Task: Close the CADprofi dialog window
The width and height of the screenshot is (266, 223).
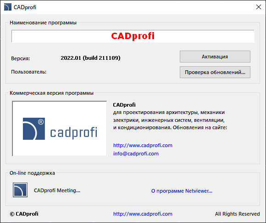Action: click(259, 7)
